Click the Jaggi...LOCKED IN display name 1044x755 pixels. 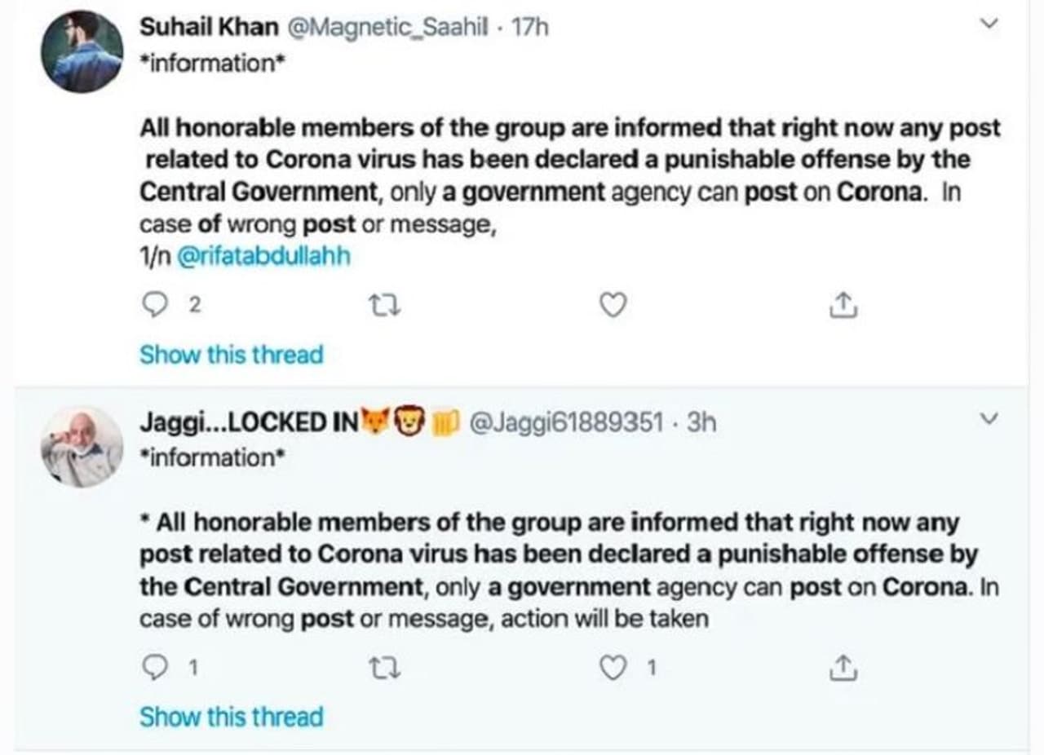249,422
